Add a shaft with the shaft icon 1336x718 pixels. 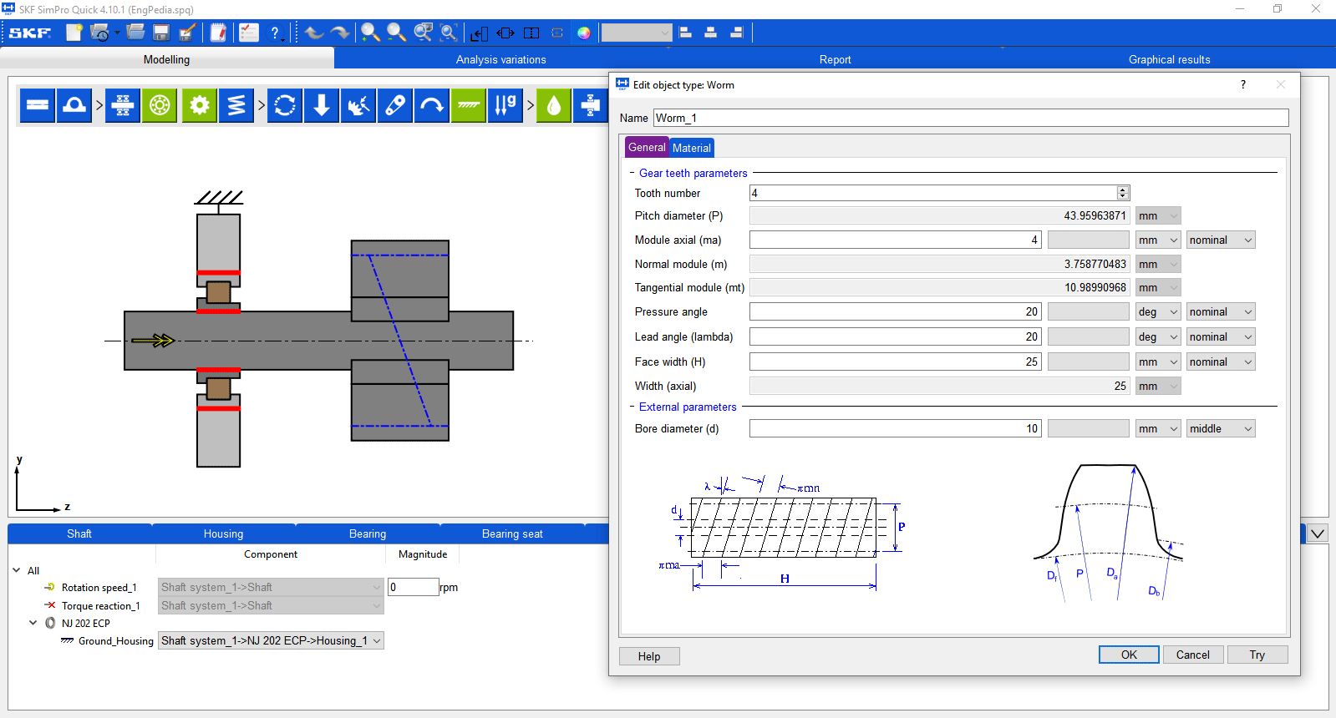[x=38, y=105]
